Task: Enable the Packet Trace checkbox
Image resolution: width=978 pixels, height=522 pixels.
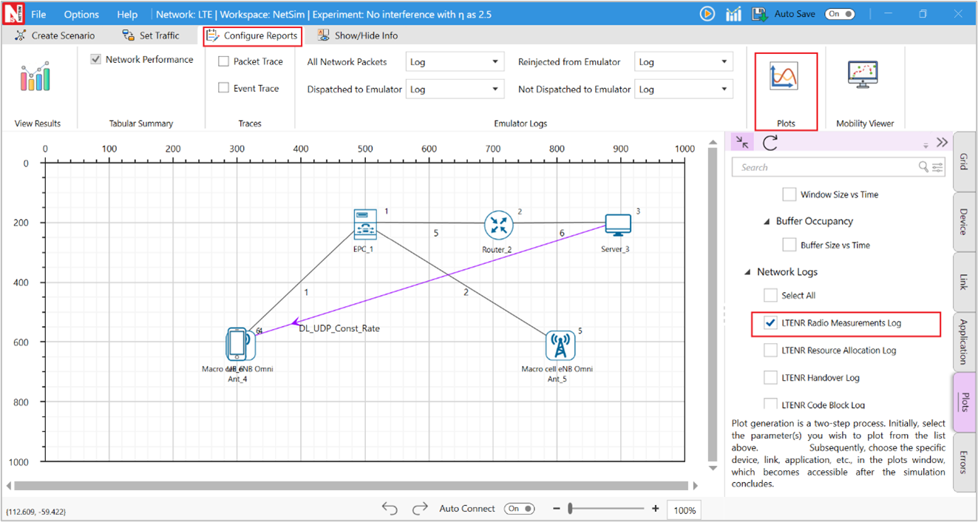Action: click(224, 62)
